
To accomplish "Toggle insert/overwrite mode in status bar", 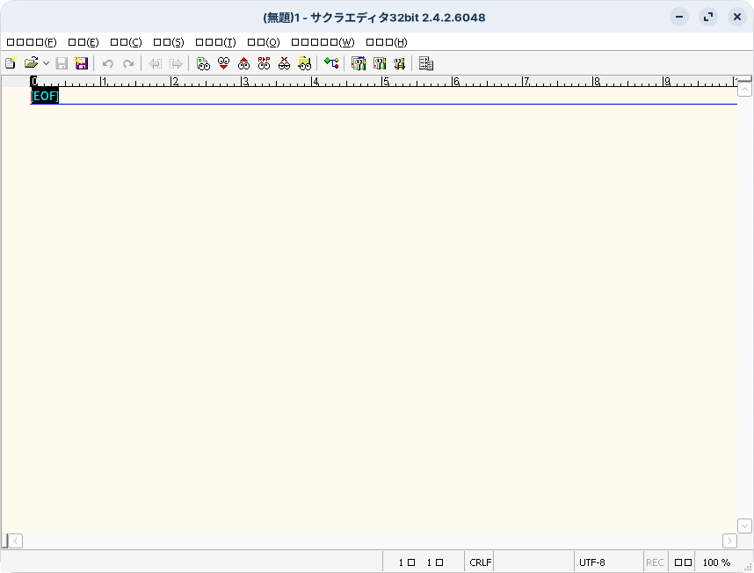I will [683, 562].
